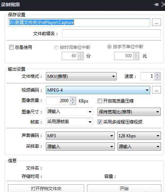The height and width of the screenshot is (192, 165).
Task: Disable 采用多线程压缩视频 checkbox
Action: [100, 122]
